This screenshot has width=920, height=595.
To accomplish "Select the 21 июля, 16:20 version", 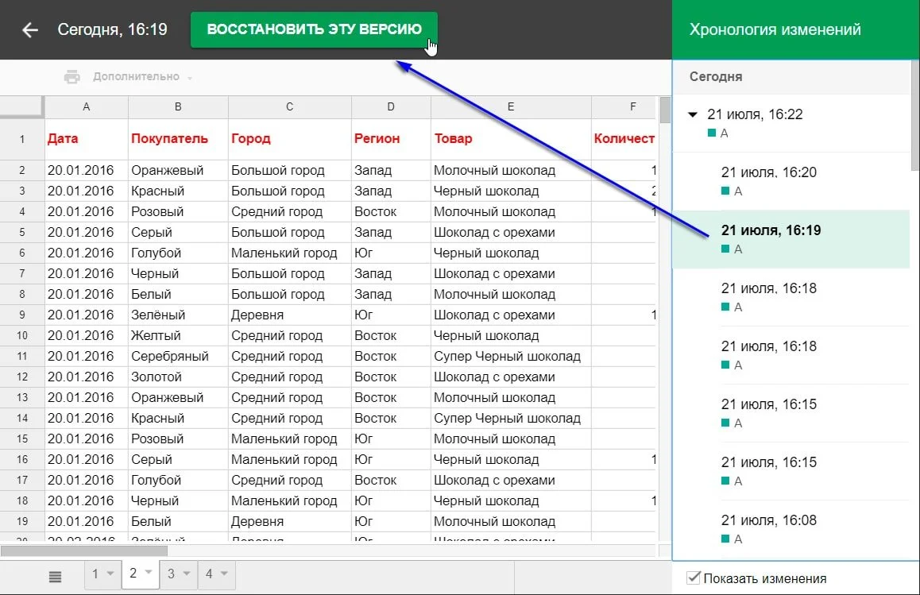I will click(x=768, y=173).
